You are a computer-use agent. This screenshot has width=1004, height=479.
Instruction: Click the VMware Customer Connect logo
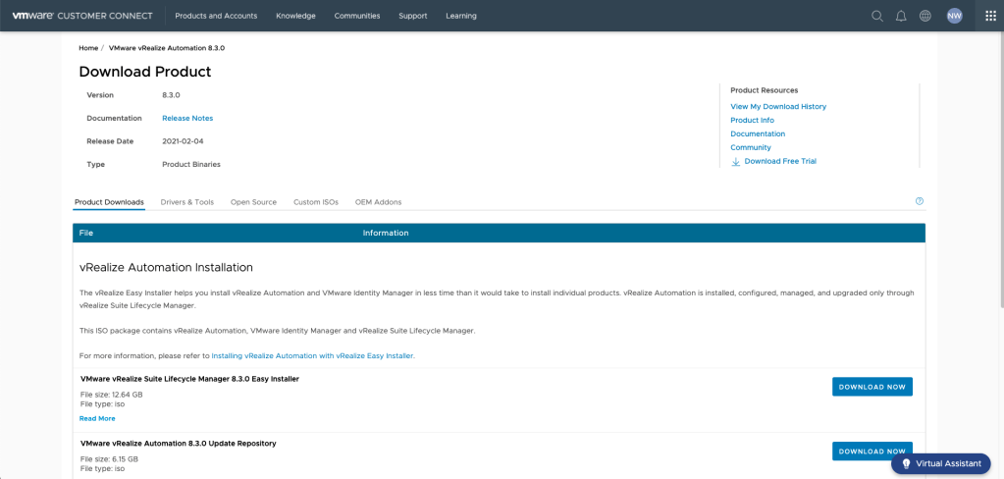(81, 16)
